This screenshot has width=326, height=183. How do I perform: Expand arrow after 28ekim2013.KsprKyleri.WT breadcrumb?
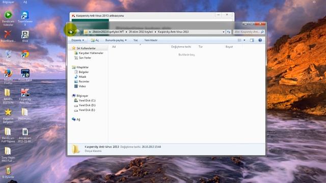[126, 32]
